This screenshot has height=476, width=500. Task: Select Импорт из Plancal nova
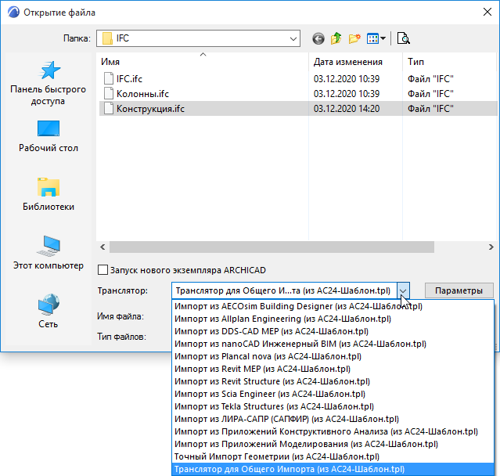pos(333,356)
